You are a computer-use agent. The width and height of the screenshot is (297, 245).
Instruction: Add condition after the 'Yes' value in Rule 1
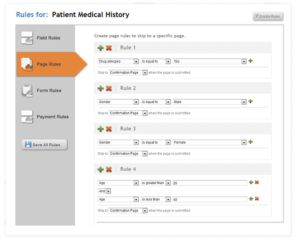click(251, 61)
